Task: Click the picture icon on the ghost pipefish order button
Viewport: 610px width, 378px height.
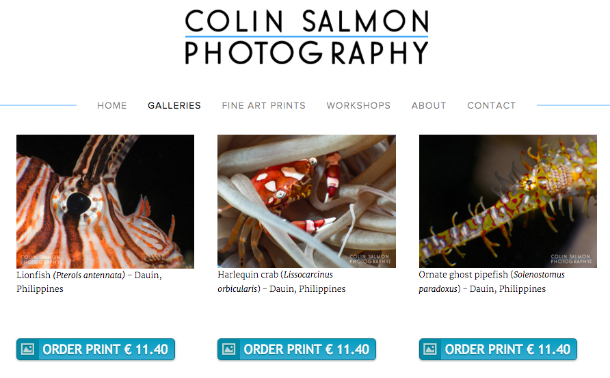Action: click(x=430, y=349)
